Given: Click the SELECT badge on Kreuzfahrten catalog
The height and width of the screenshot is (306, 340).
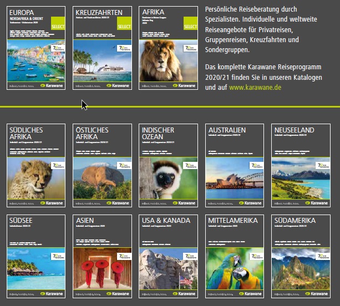Looking at the screenshot, I should point(124,23).
